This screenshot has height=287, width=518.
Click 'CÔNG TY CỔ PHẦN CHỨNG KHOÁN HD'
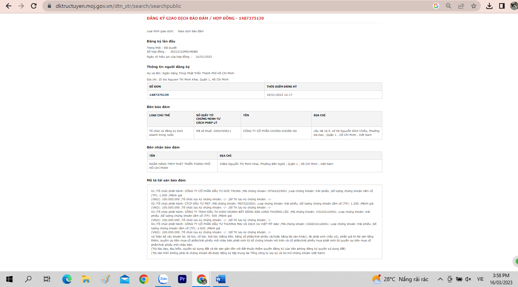(x=270, y=131)
